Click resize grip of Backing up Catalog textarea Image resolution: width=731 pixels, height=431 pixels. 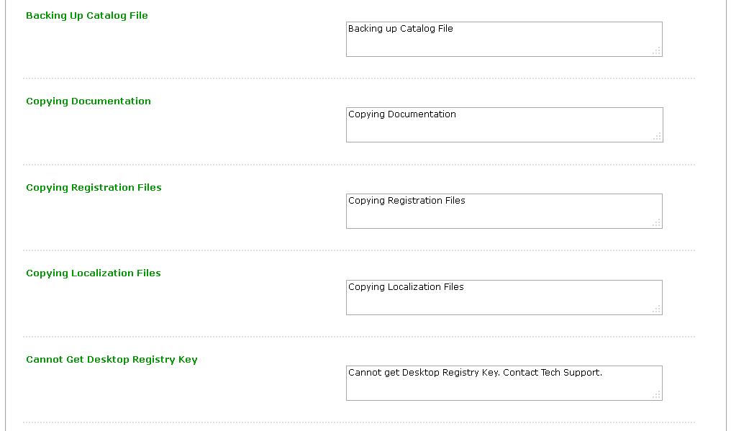click(657, 51)
